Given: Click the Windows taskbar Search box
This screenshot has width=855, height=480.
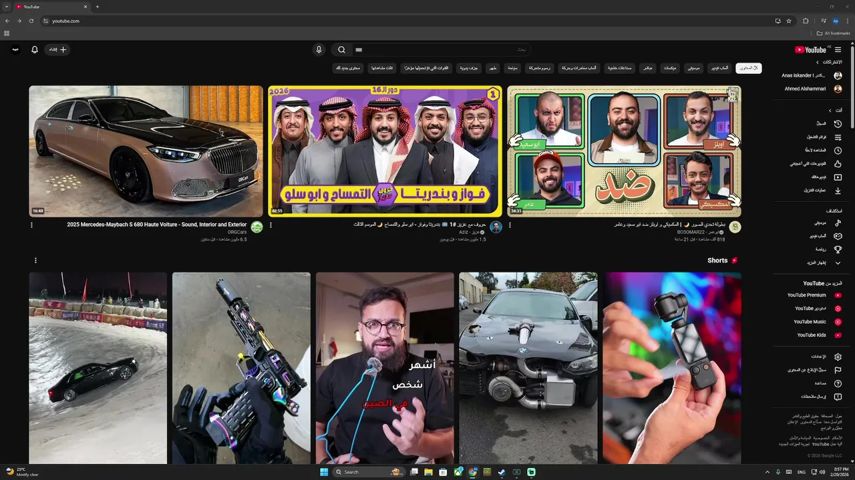Looking at the screenshot, I should tap(368, 472).
